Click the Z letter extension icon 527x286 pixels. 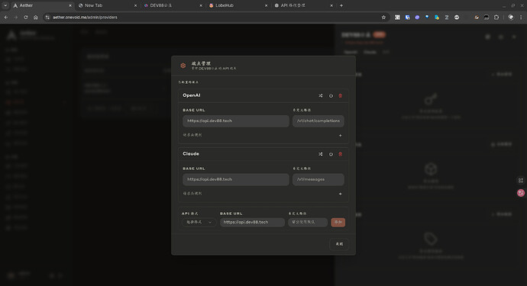pyautogui.click(x=447, y=17)
